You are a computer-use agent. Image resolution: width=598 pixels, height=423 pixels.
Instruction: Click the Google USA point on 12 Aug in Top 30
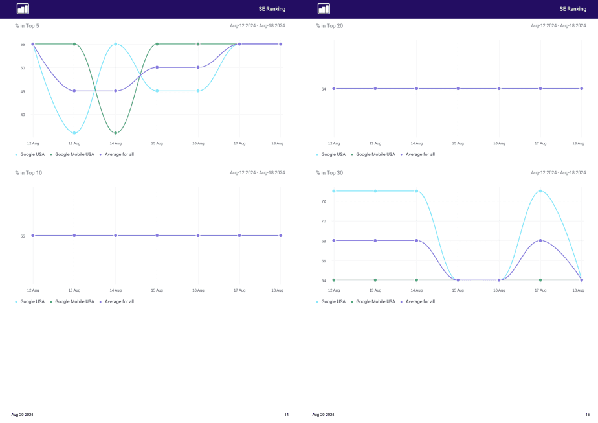click(x=334, y=191)
